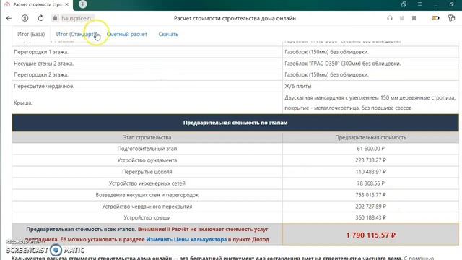Switch to the 'Итог (Стандарт)' tab

click(77, 34)
